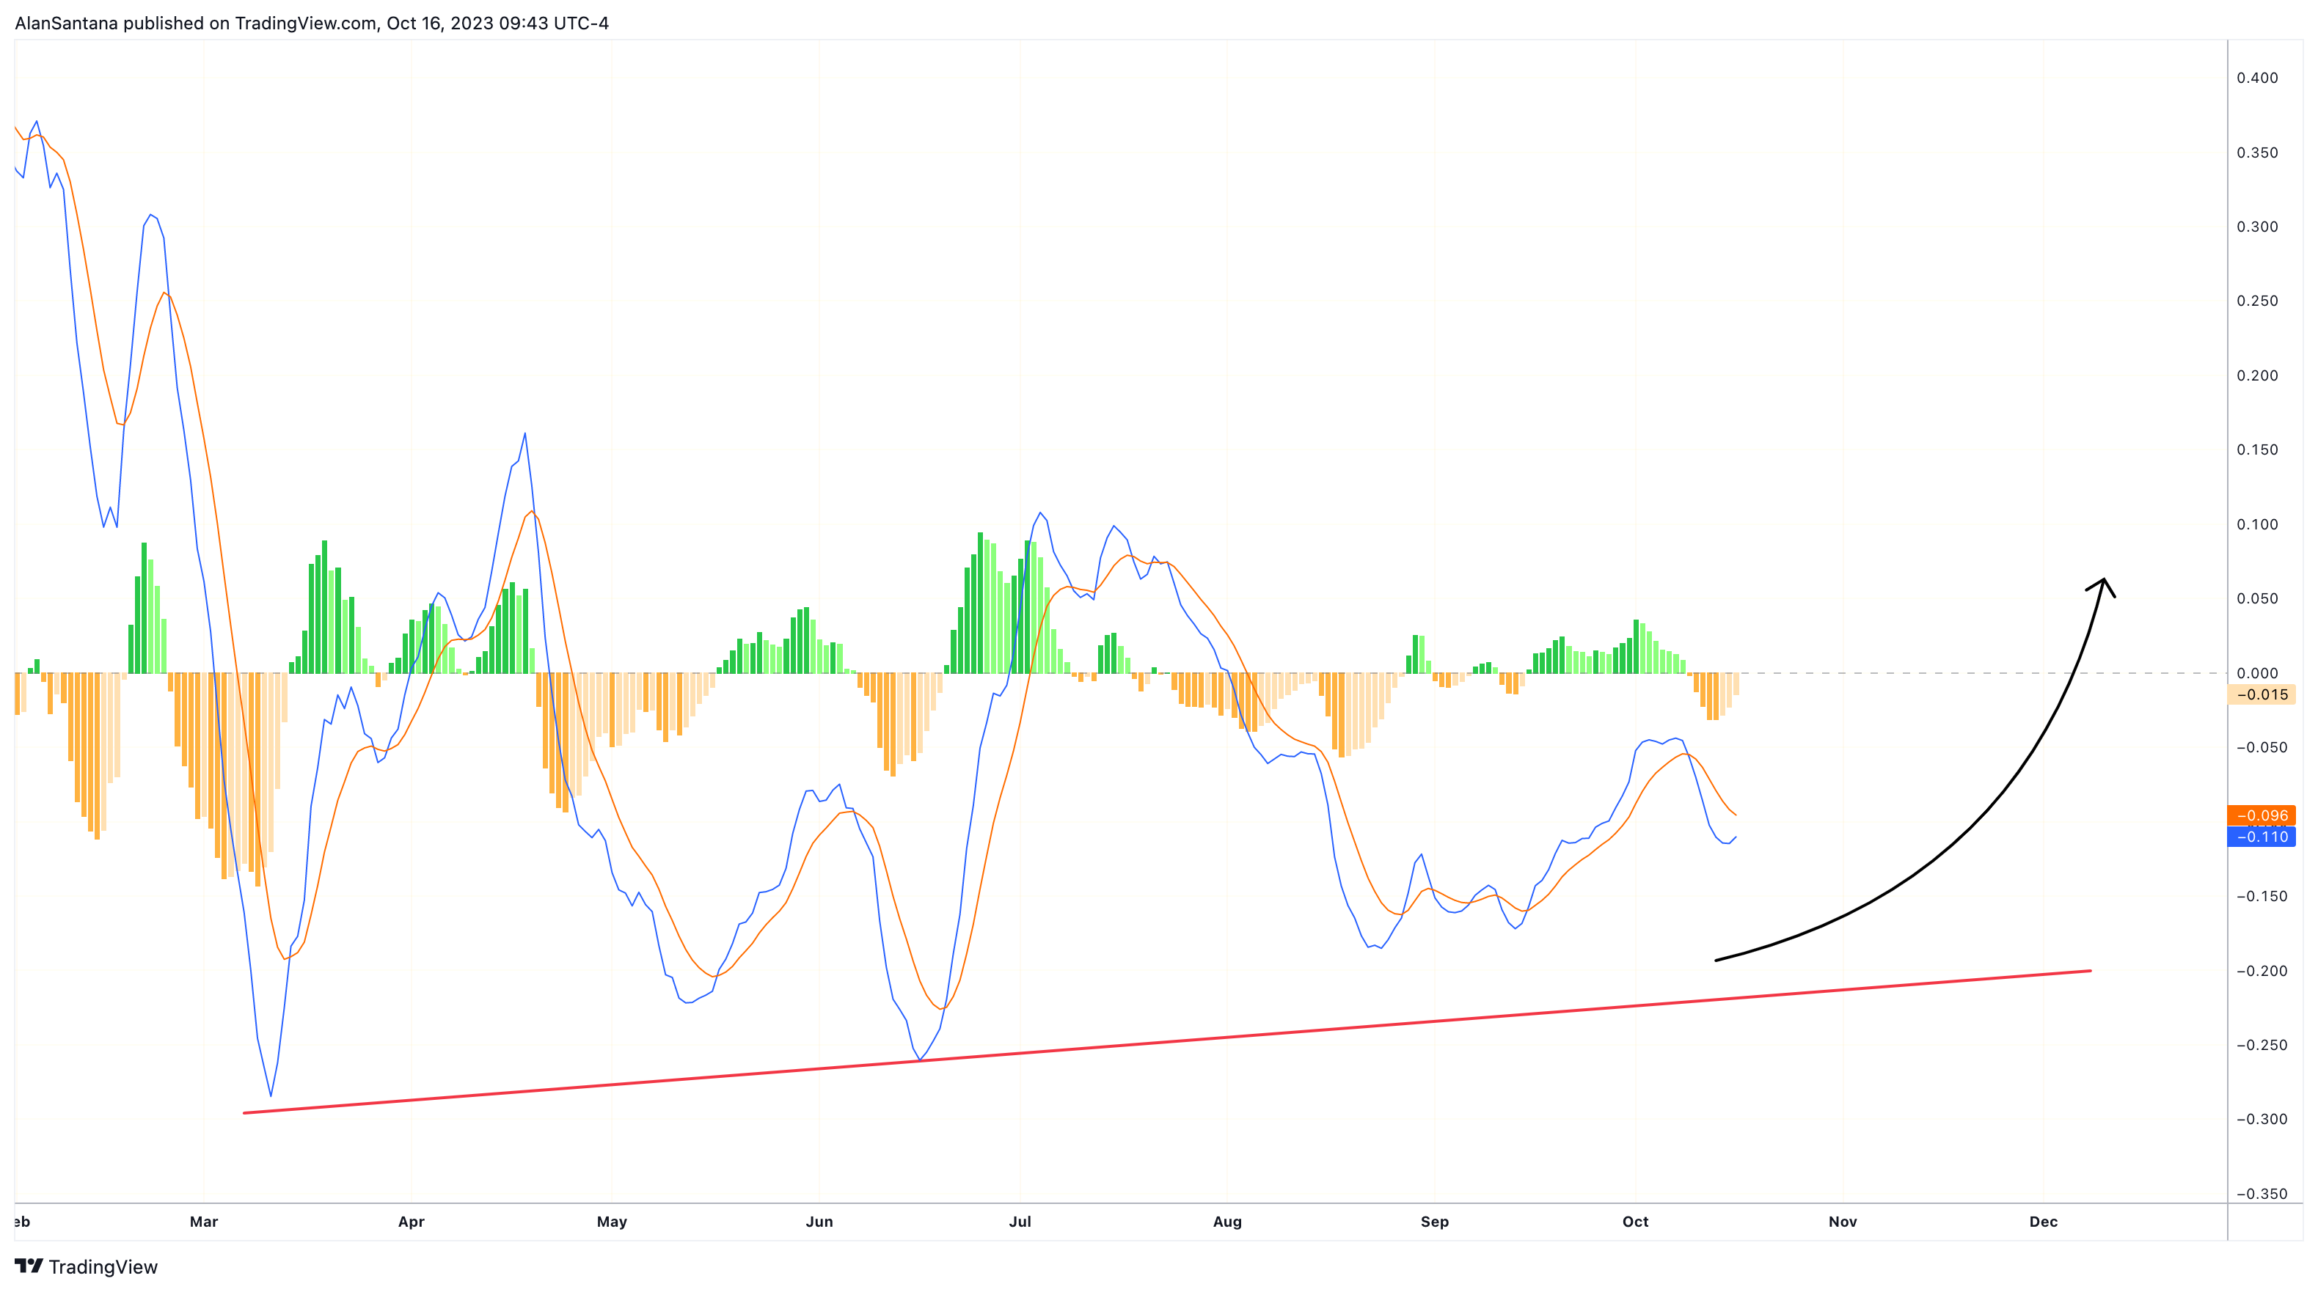Click the Aug label on time axis
Screen dimensions: 2318x1292
[x=1227, y=1222]
